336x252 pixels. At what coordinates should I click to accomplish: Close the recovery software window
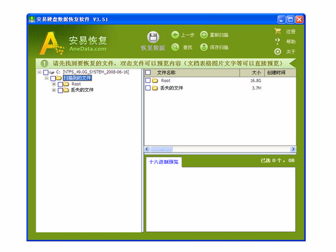[x=299, y=19]
